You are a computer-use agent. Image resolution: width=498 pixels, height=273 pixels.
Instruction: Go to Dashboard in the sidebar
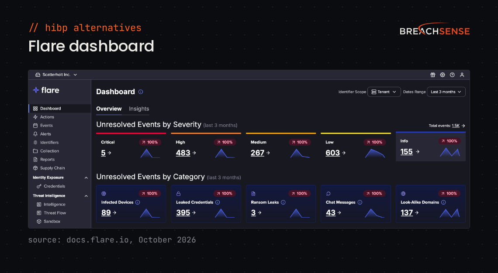pyautogui.click(x=60, y=109)
